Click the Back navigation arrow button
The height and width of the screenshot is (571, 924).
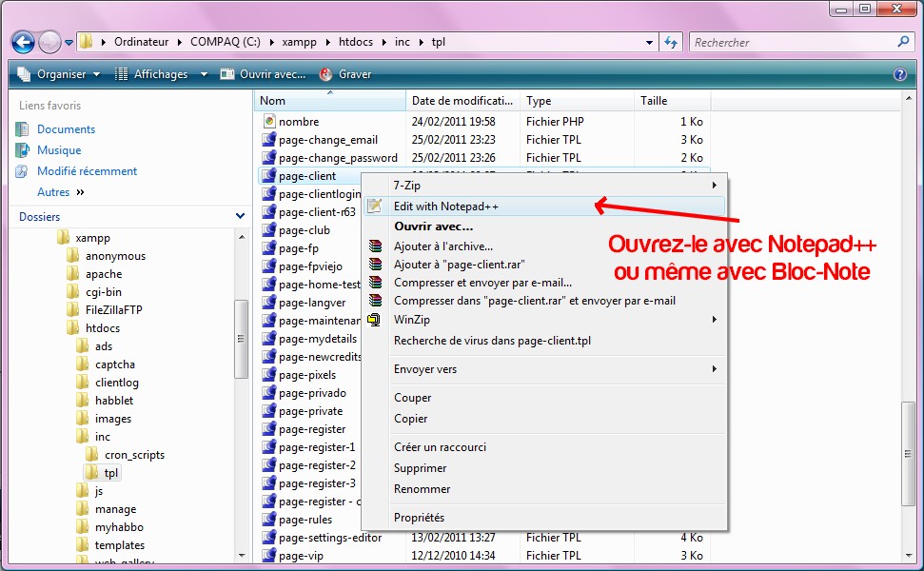coord(23,42)
